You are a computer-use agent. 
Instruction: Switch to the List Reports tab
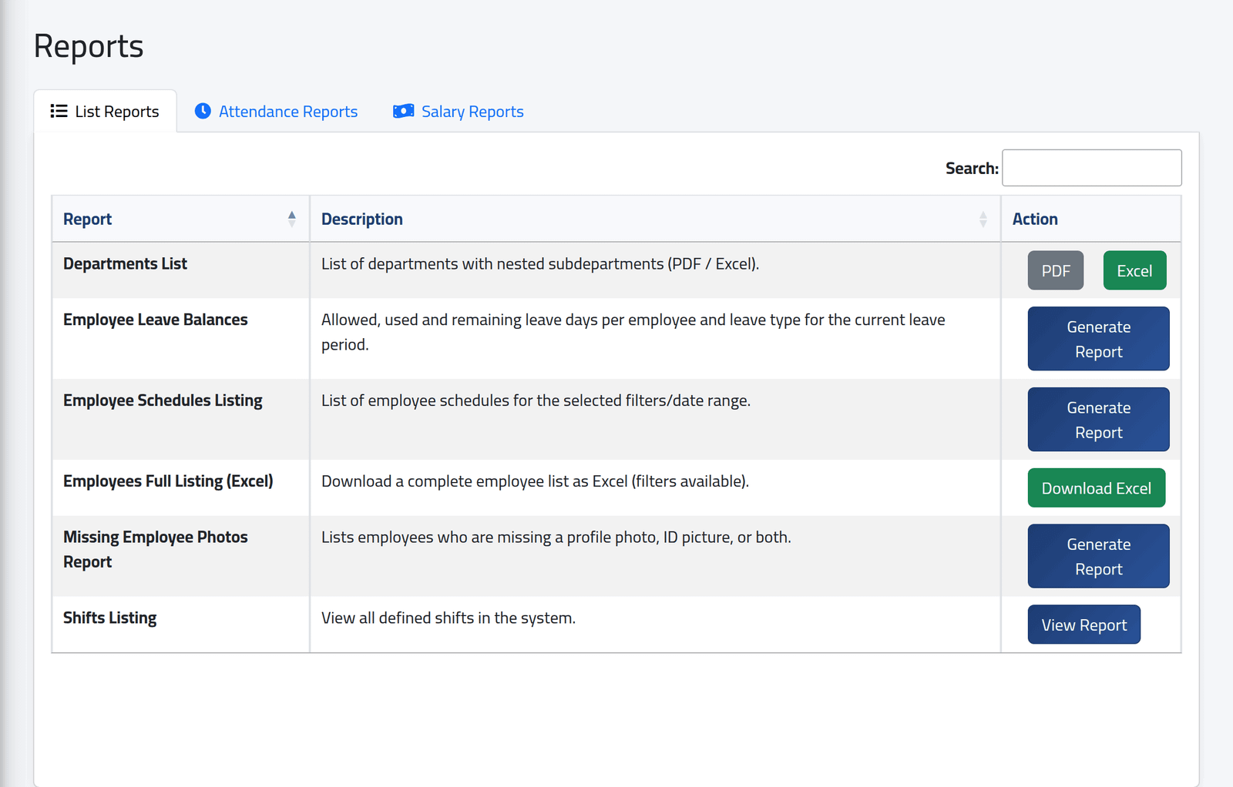tap(105, 111)
